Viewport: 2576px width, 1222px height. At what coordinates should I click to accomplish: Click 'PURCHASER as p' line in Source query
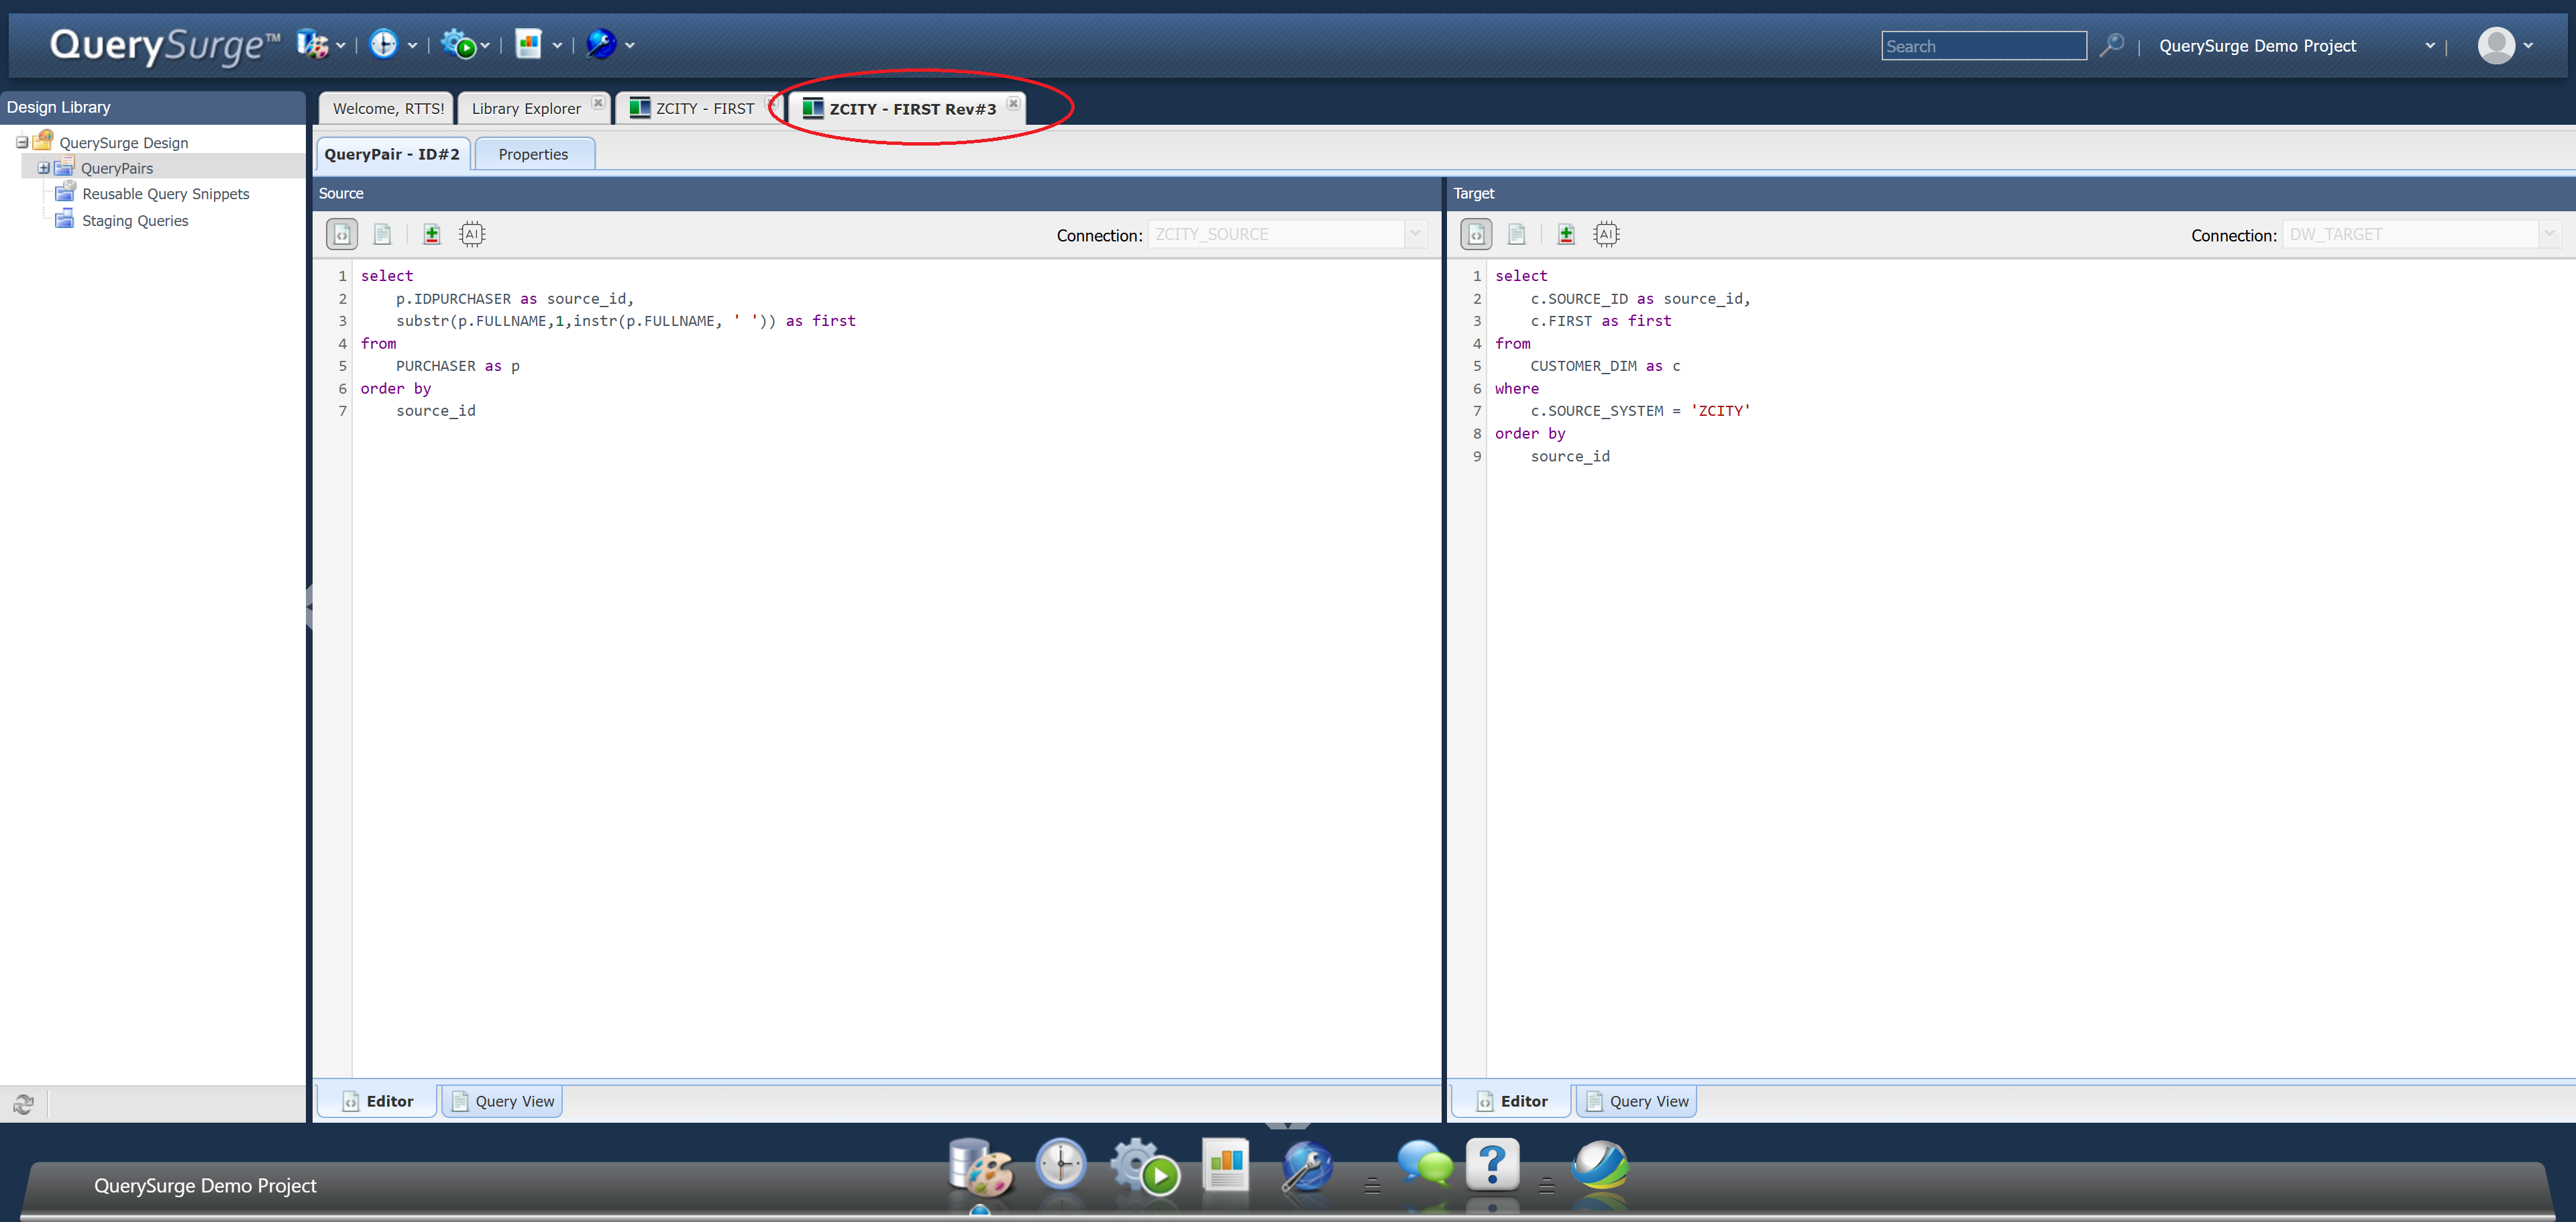458,366
